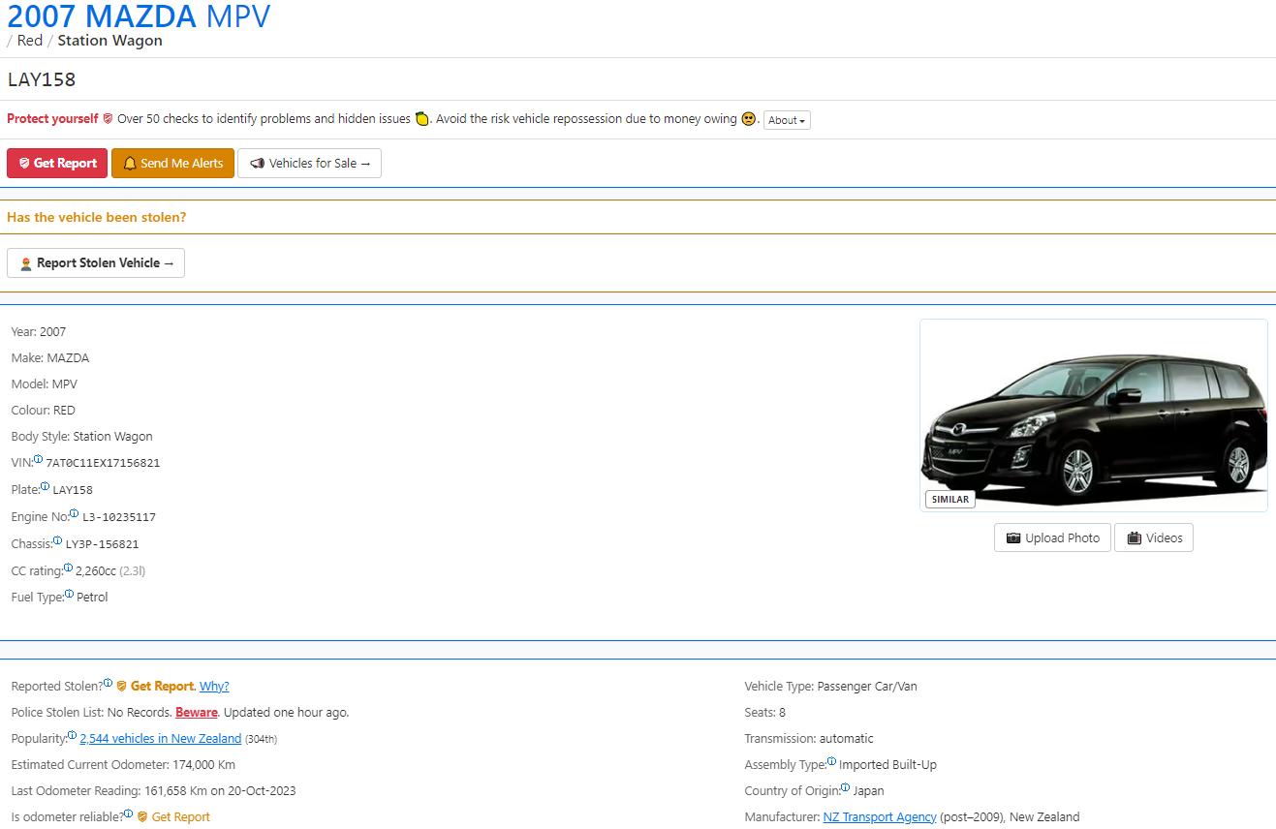Click the SIMILAR badge on the photo

949,499
